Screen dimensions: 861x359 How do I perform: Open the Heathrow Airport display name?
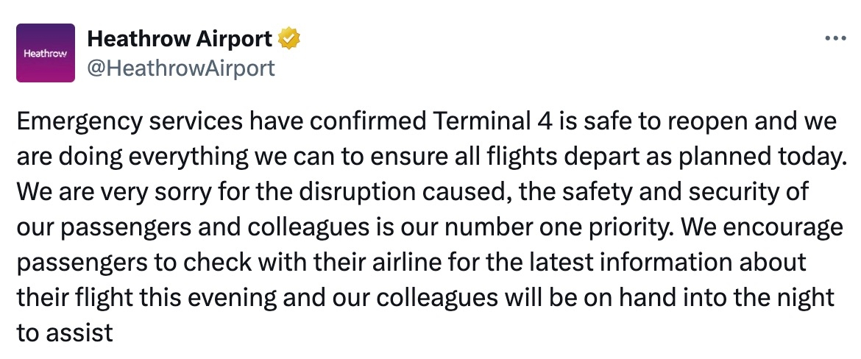pos(180,39)
